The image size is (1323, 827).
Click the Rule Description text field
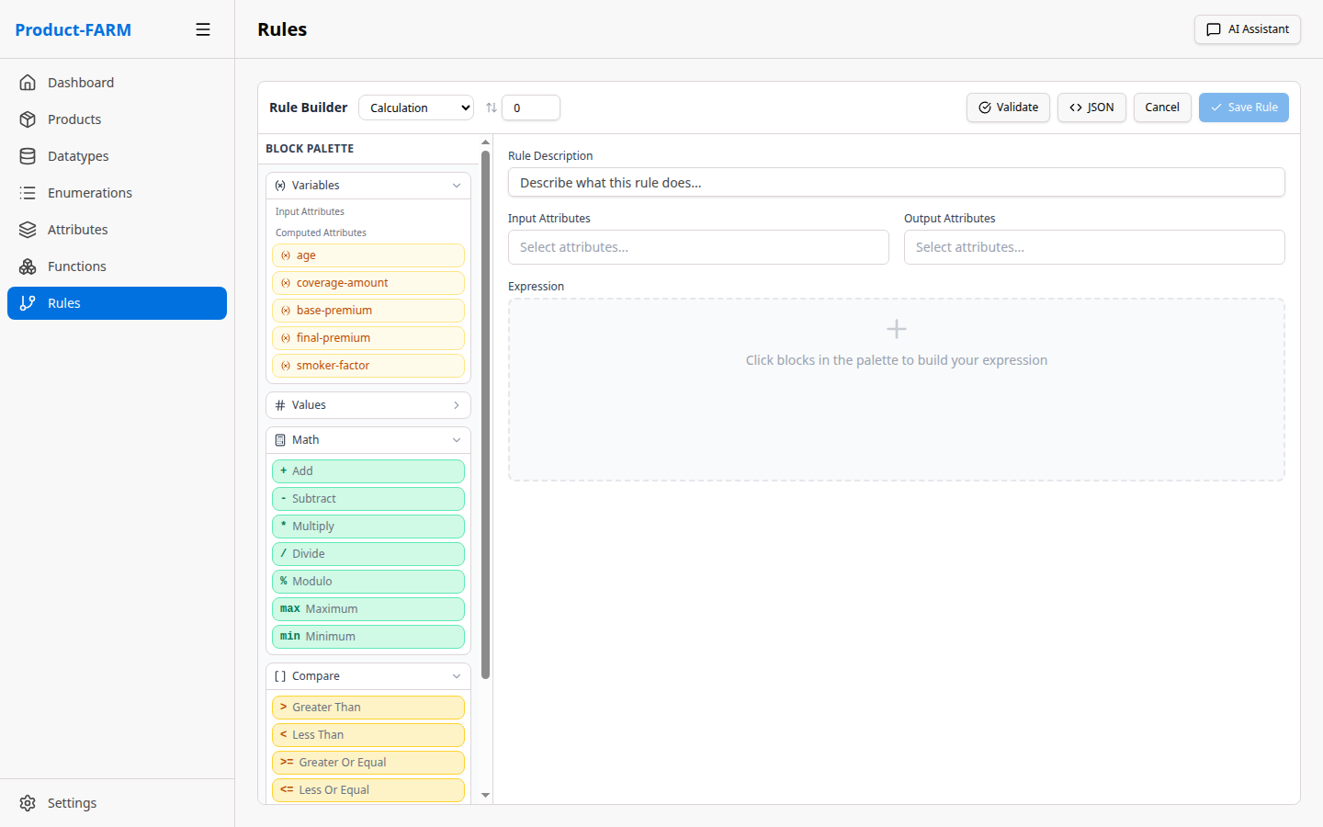[896, 183]
